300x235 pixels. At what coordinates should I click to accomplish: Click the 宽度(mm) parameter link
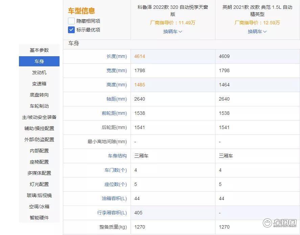pyautogui.click(x=117, y=70)
